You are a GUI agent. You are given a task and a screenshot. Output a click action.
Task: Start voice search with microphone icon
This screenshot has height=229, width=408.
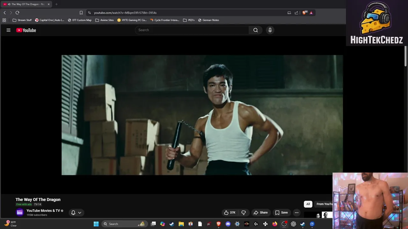click(270, 30)
